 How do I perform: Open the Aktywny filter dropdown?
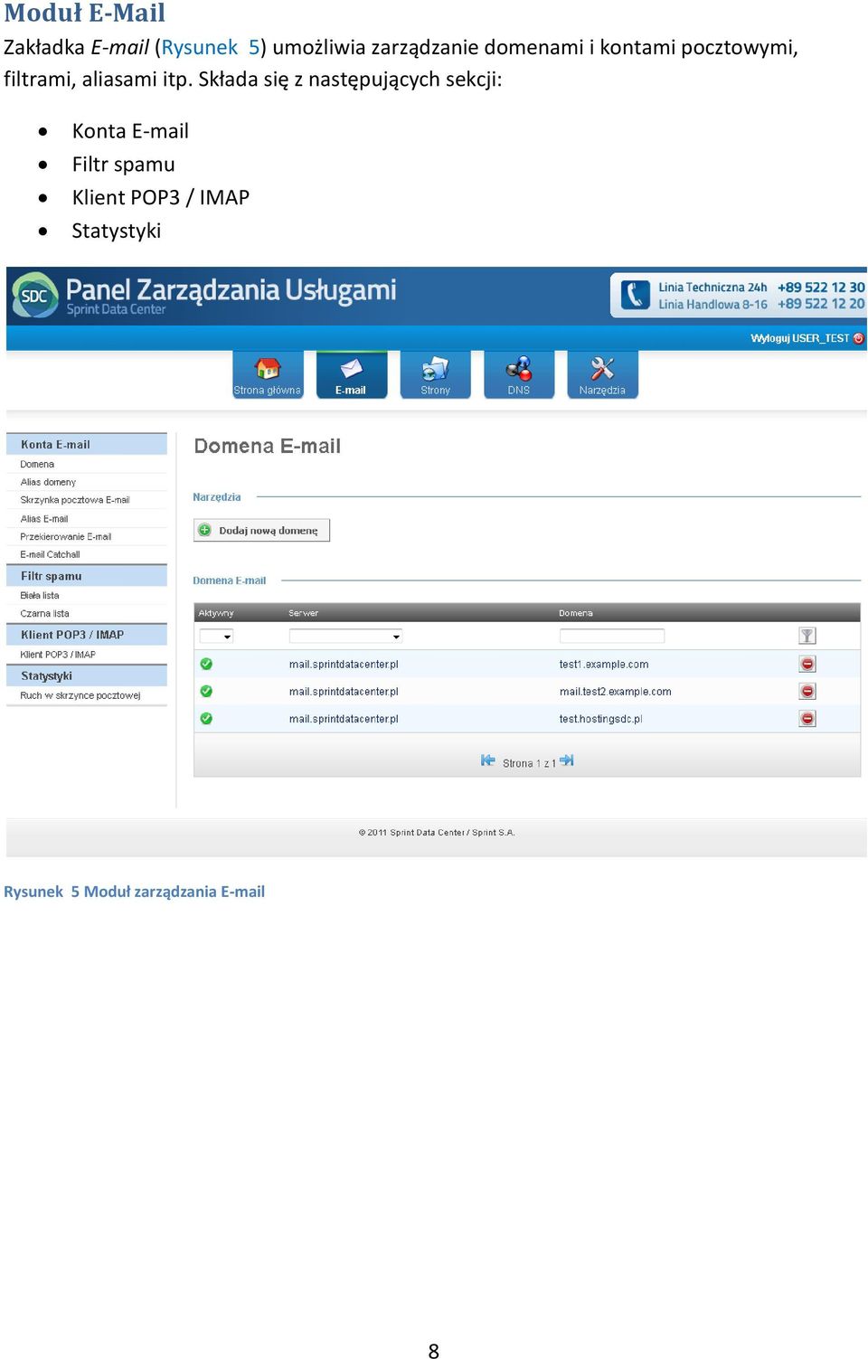pos(216,637)
